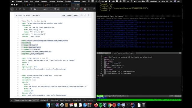The width and height of the screenshot is (192, 108).
Task: Open the page actions three-dot menu
Action: coord(51,9)
